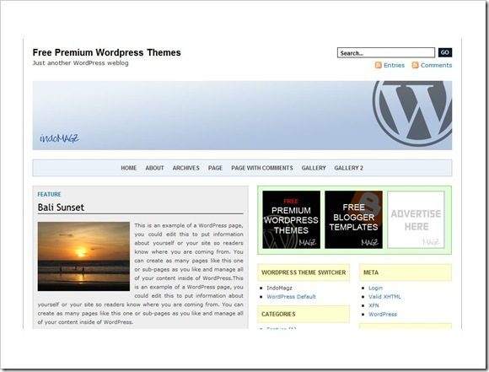Switch to the WordPress Default theme
Screen dimensions: 489x372
(291, 296)
